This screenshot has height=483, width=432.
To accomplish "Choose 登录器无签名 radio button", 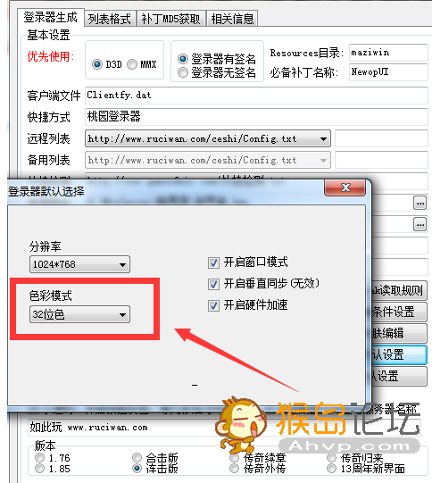I will click(x=183, y=72).
